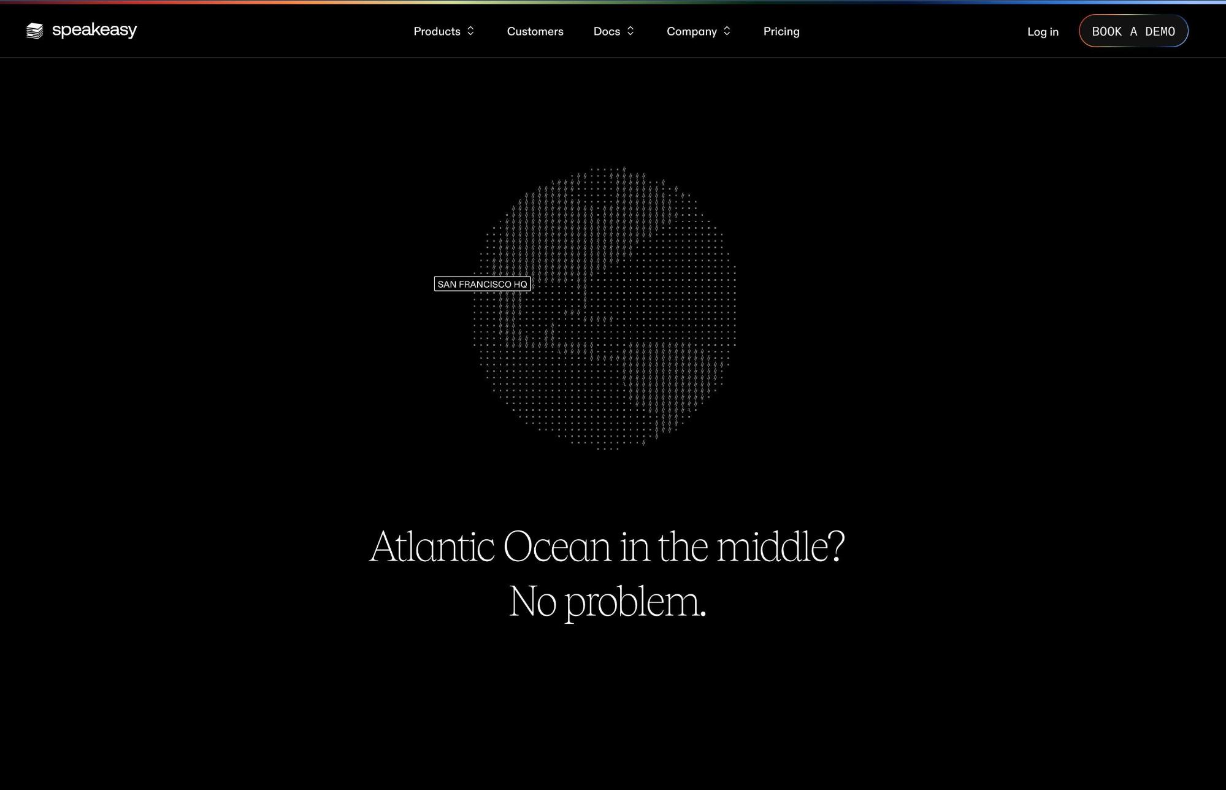Click the rainbow gradient bar at top

613,2
